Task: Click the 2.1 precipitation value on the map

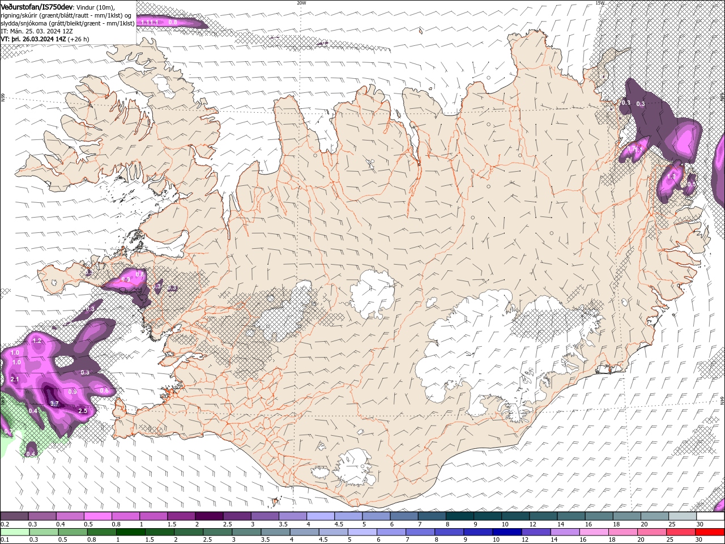Action: pyautogui.click(x=15, y=379)
